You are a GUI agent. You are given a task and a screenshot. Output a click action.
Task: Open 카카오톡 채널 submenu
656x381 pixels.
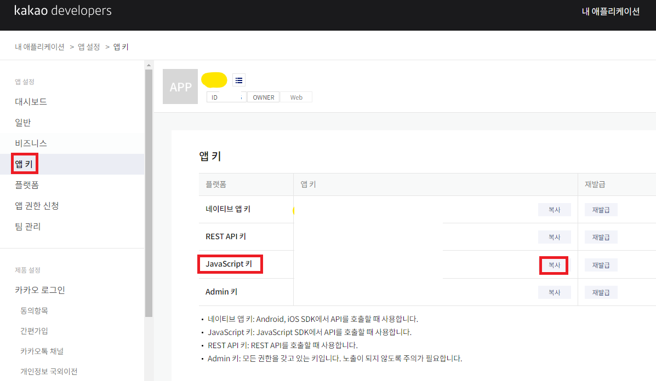42,351
